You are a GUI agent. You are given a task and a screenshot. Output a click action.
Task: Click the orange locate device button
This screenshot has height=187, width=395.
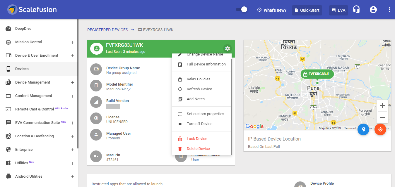click(x=380, y=129)
